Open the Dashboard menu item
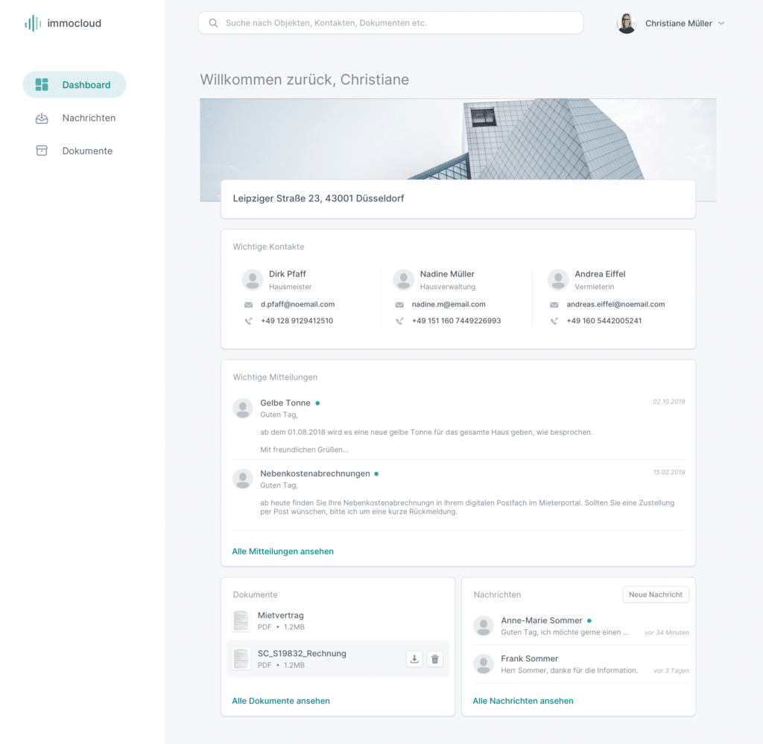This screenshot has width=763, height=744. pos(75,85)
